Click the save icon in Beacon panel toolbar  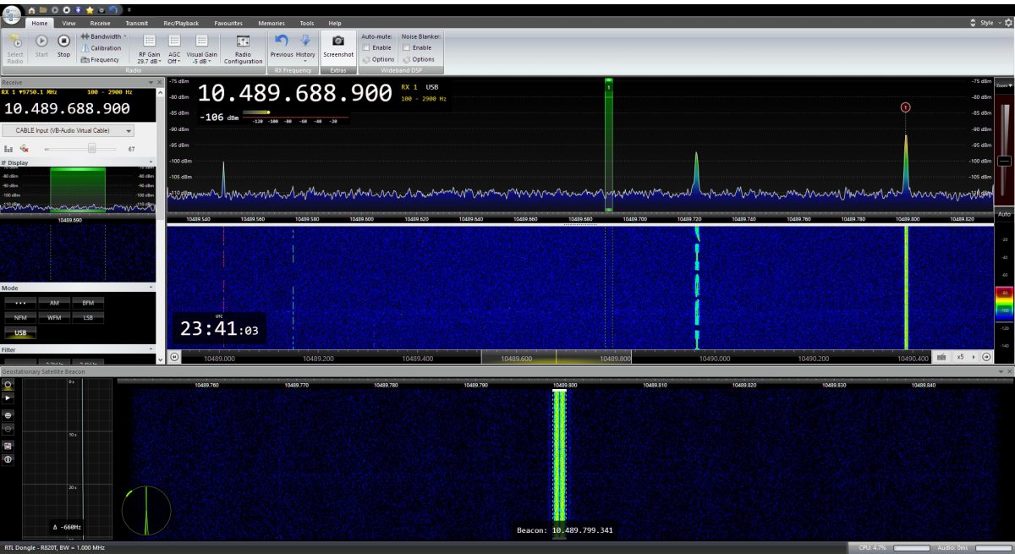[8, 446]
